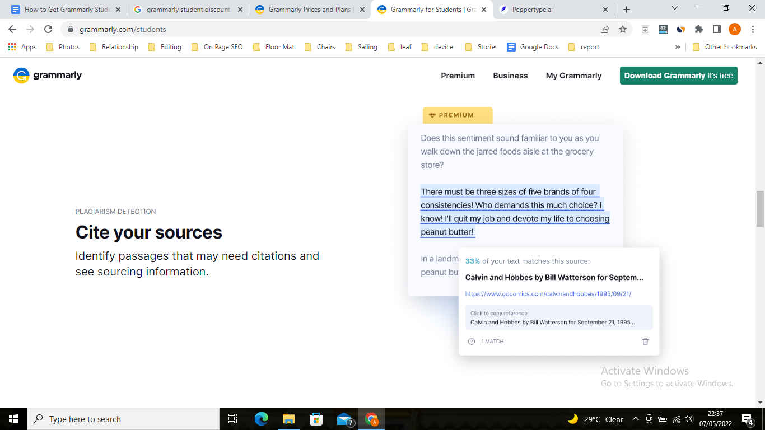Toggle Chrome side panel icon
The height and width of the screenshot is (430, 765).
pyautogui.click(x=716, y=29)
